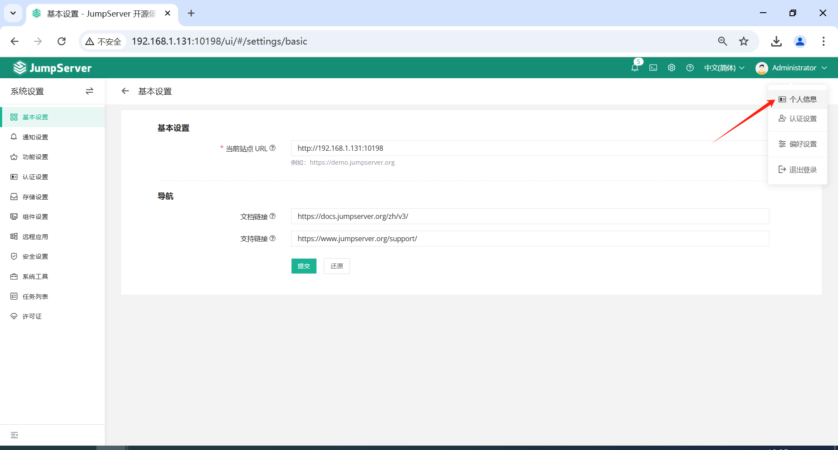Image resolution: width=838 pixels, height=450 pixels.
Task: Click the 不安全 site security warning
Action: [x=103, y=41]
